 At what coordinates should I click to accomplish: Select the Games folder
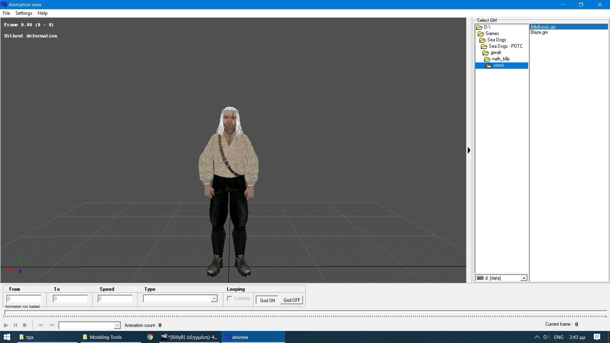(488, 34)
